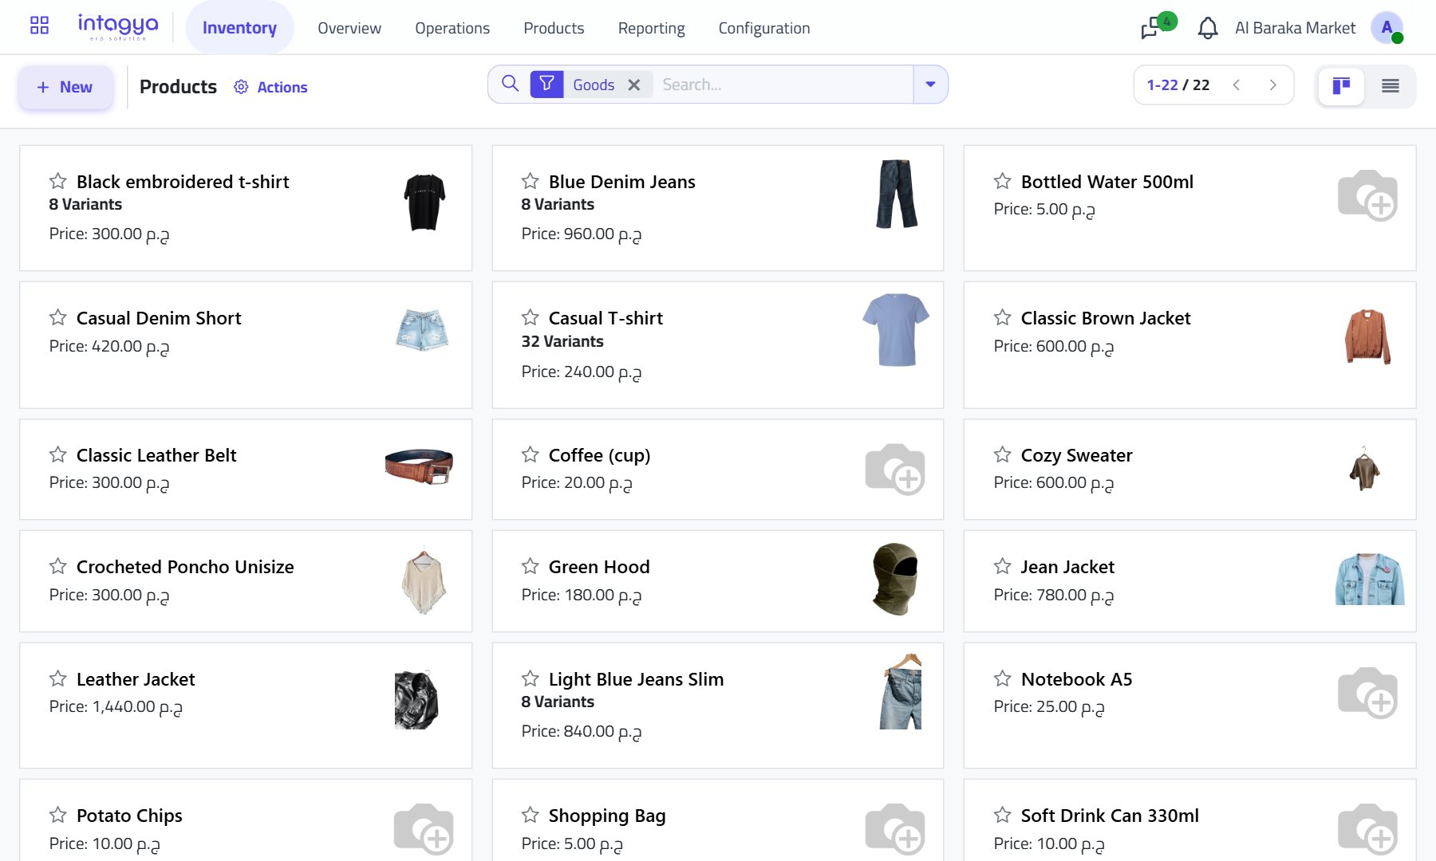The image size is (1436, 861).
Task: Star the Casual T-shirt product
Action: (530, 317)
